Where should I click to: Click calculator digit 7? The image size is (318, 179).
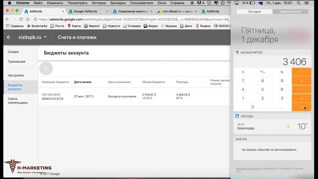243,81
